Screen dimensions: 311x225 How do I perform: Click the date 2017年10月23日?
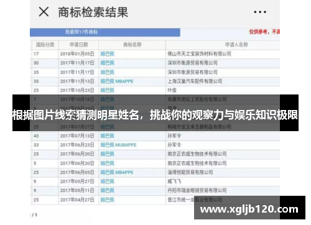click(77, 90)
